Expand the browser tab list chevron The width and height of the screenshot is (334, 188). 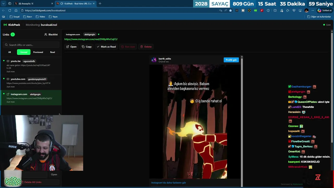tap(3, 3)
